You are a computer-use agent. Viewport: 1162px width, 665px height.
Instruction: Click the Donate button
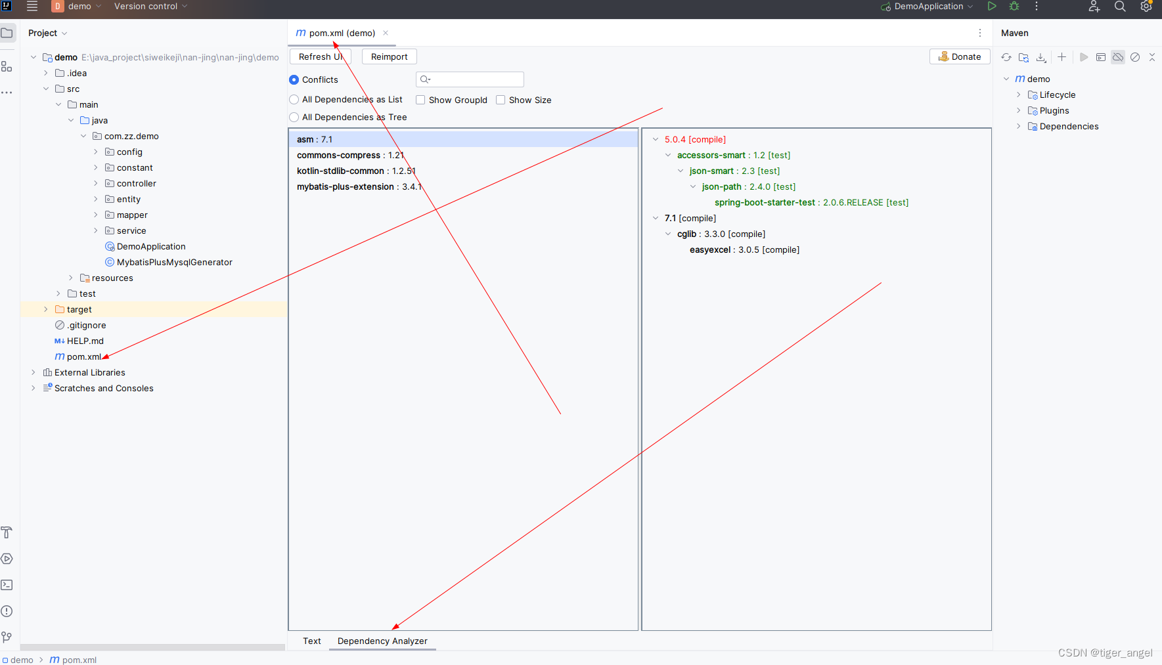click(x=960, y=56)
